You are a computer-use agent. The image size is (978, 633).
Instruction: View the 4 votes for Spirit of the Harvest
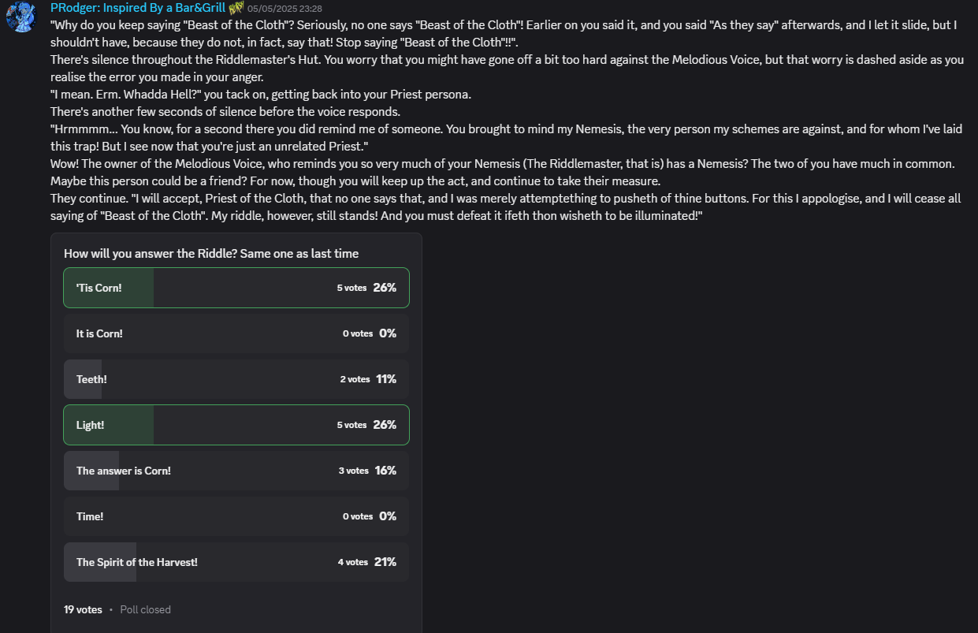(x=353, y=562)
